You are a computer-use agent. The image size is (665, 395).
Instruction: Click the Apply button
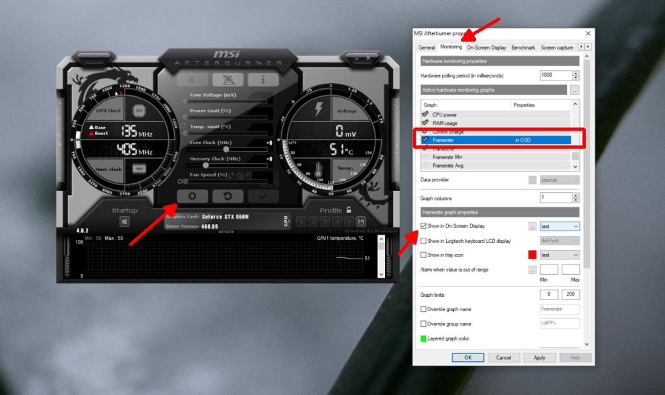pos(539,357)
